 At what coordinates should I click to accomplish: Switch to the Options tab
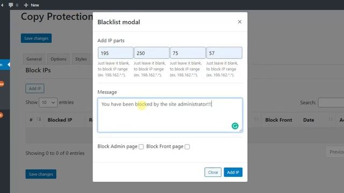(59, 59)
